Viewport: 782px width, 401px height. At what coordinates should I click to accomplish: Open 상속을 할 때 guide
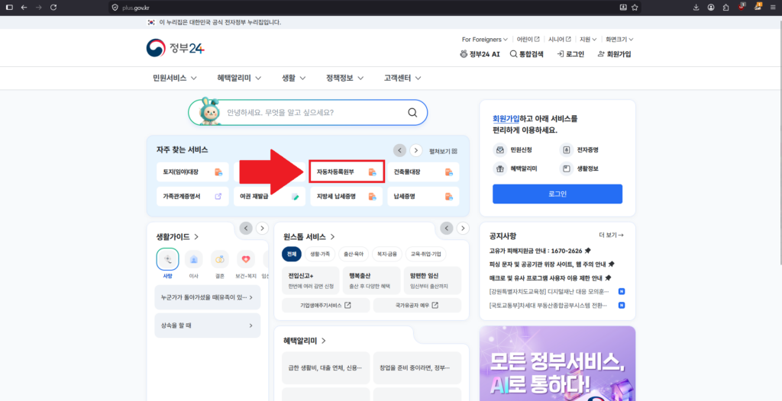coord(208,326)
